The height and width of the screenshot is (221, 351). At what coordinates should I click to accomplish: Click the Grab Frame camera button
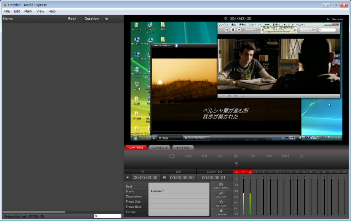(221, 186)
